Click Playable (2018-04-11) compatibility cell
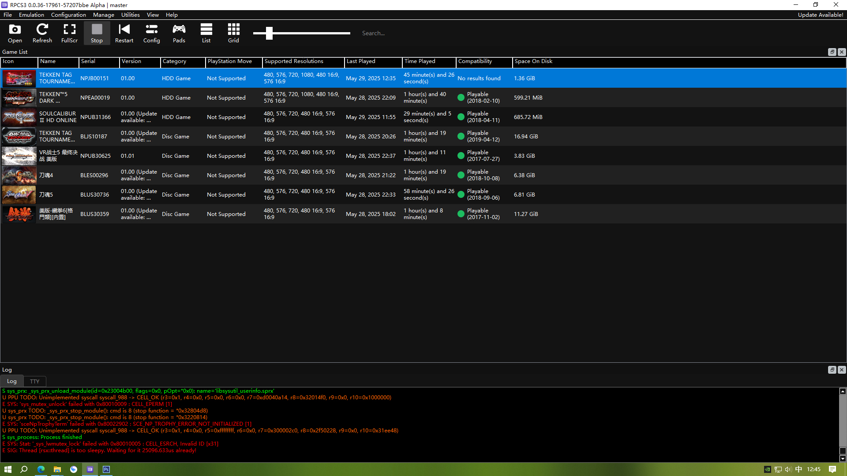Viewport: 847px width, 476px height. click(483, 117)
